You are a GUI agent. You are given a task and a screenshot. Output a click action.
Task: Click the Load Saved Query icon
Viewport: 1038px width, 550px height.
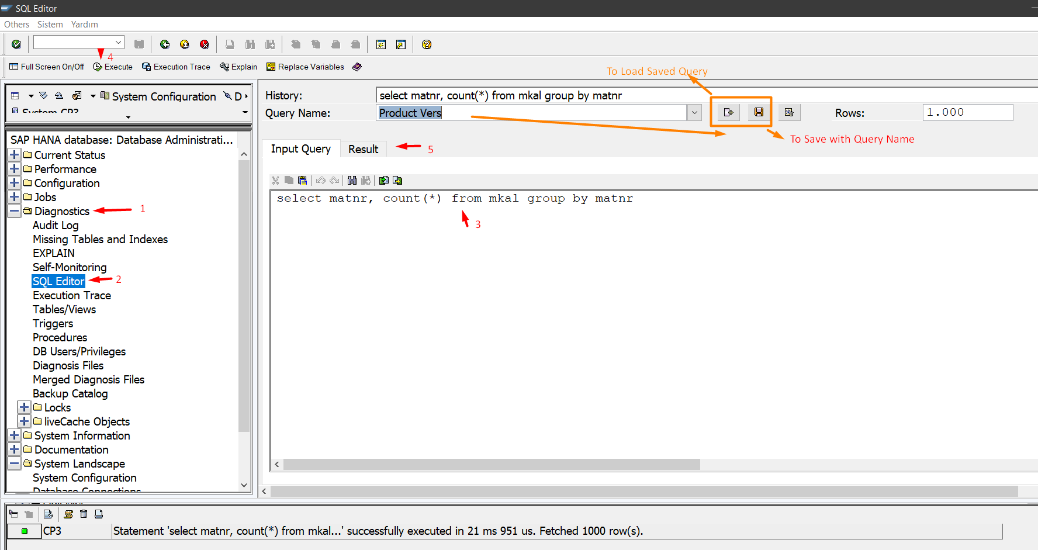coord(728,112)
